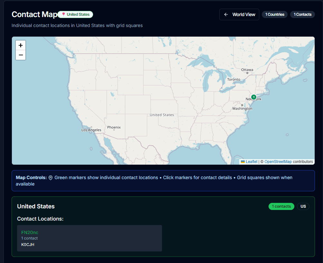
Task: Click the 1 Countries badge
Action: tap(275, 14)
